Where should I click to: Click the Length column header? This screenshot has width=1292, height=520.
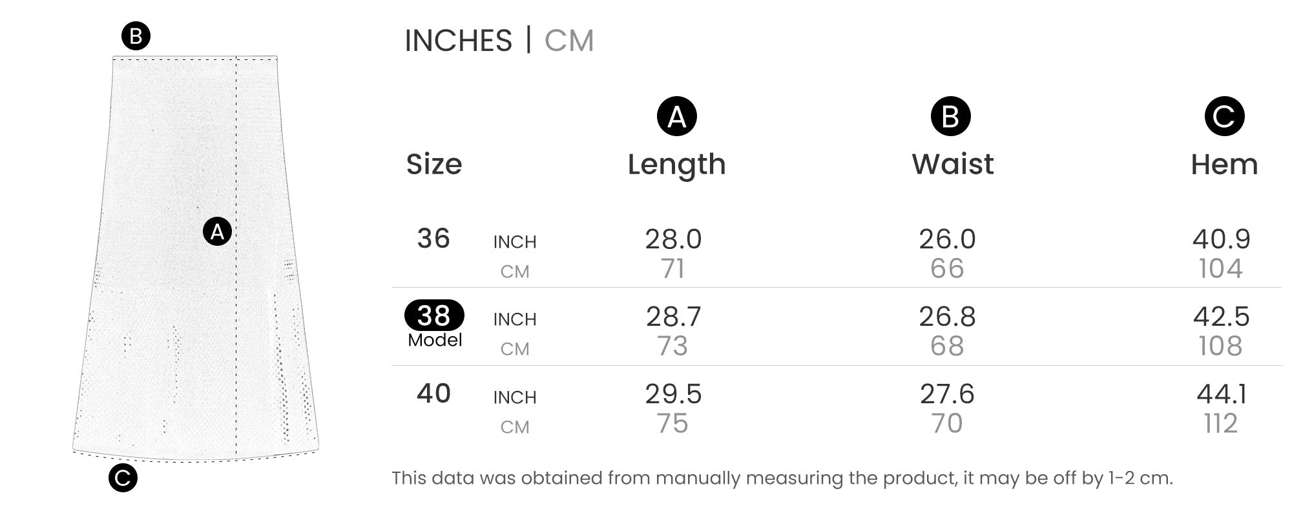coord(676,165)
